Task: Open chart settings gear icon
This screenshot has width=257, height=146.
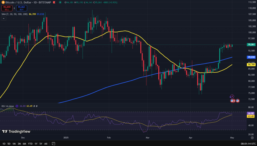Action: pyautogui.click(x=252, y=137)
